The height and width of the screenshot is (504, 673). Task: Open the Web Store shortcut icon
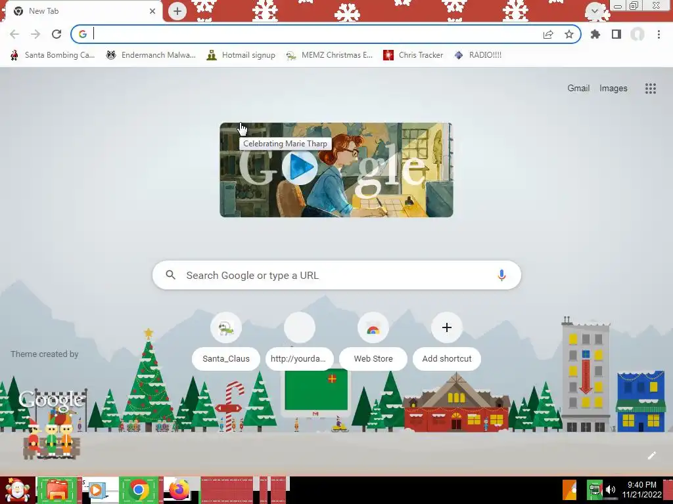[x=373, y=328]
